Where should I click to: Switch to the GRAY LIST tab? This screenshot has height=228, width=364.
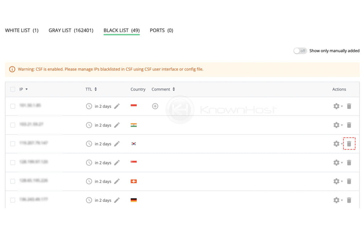point(71,31)
